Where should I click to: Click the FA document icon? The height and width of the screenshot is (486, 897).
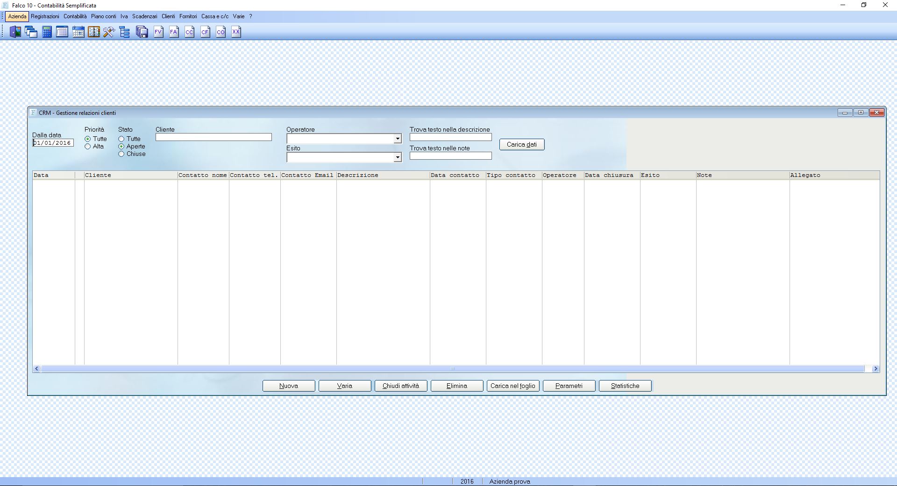click(x=174, y=32)
